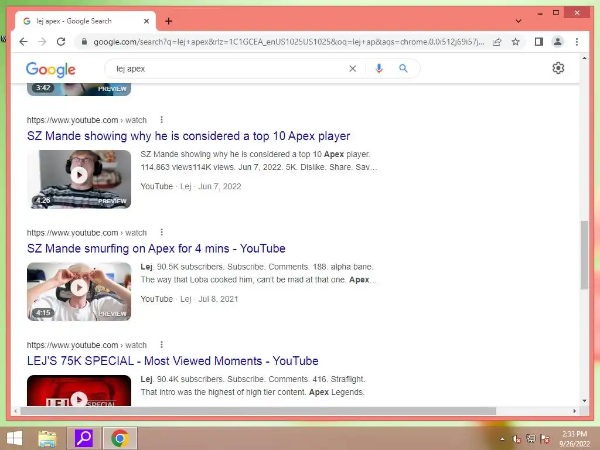Click the scroll up arrow of the page
The height and width of the screenshot is (450, 600).
coord(584,59)
